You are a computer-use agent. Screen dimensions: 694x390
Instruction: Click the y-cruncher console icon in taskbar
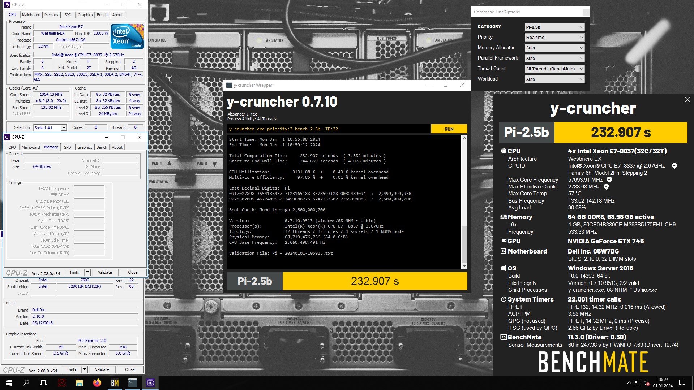pos(133,383)
